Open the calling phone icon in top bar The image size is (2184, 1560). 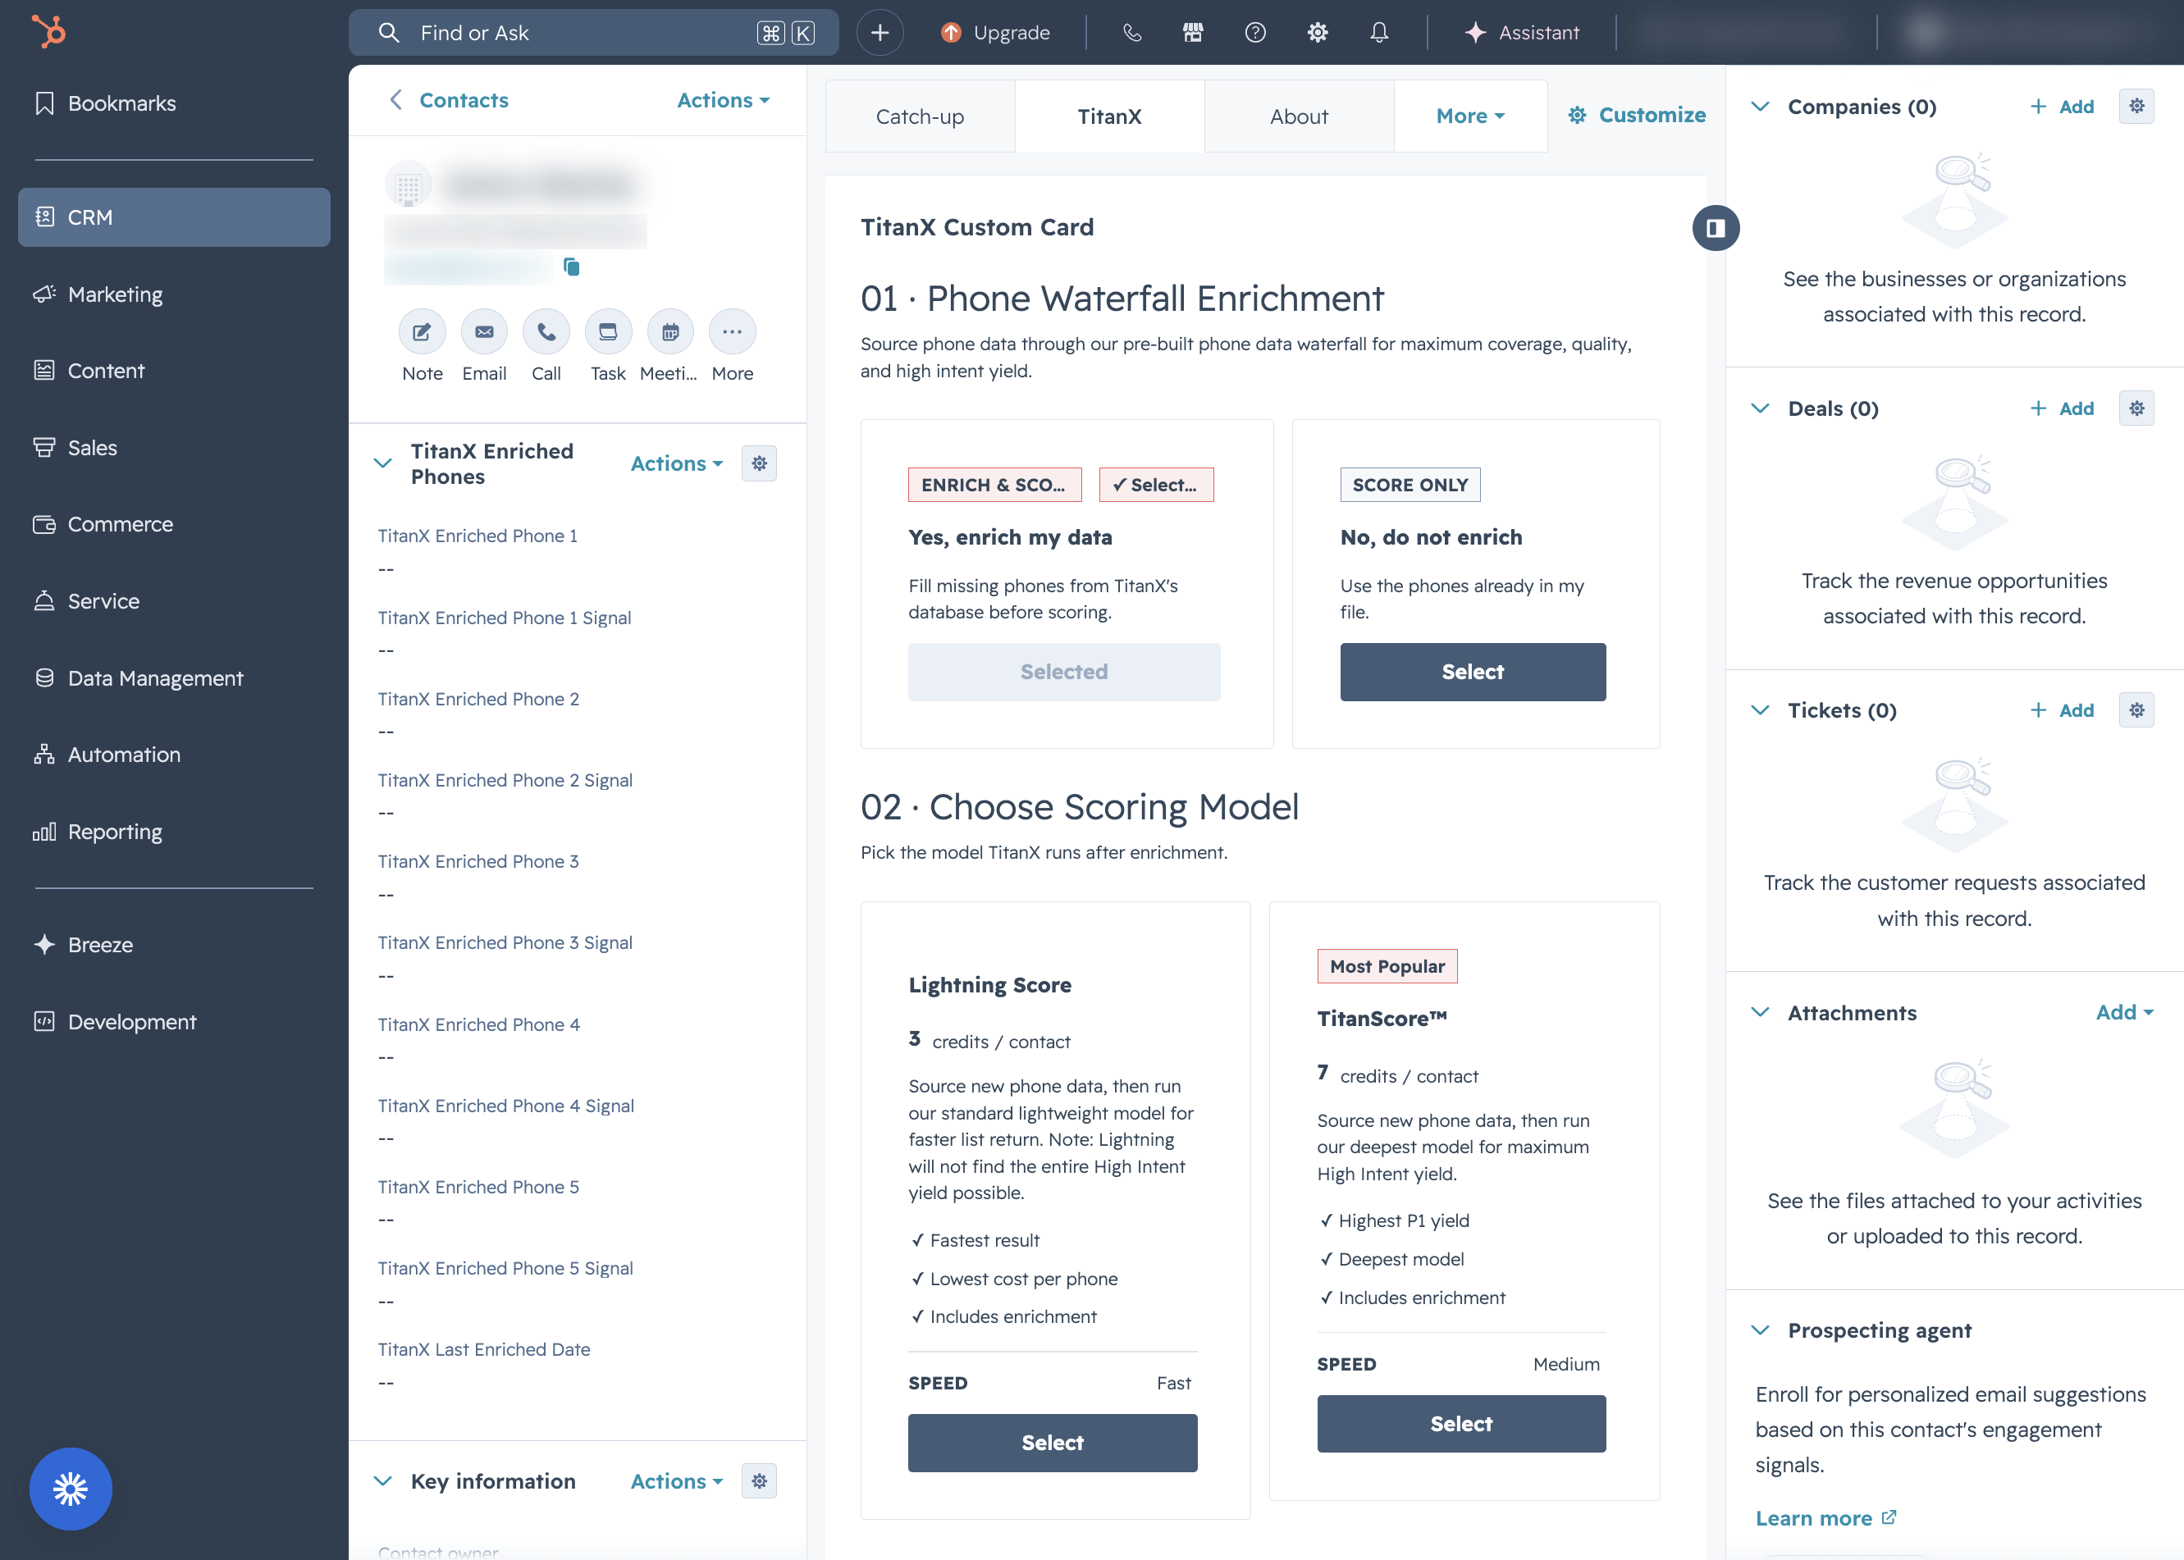1132,33
